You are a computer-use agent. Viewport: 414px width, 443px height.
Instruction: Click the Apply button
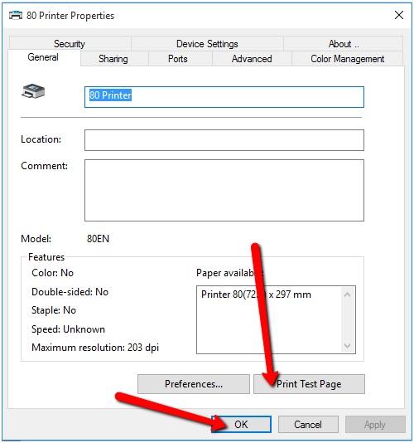(x=375, y=424)
